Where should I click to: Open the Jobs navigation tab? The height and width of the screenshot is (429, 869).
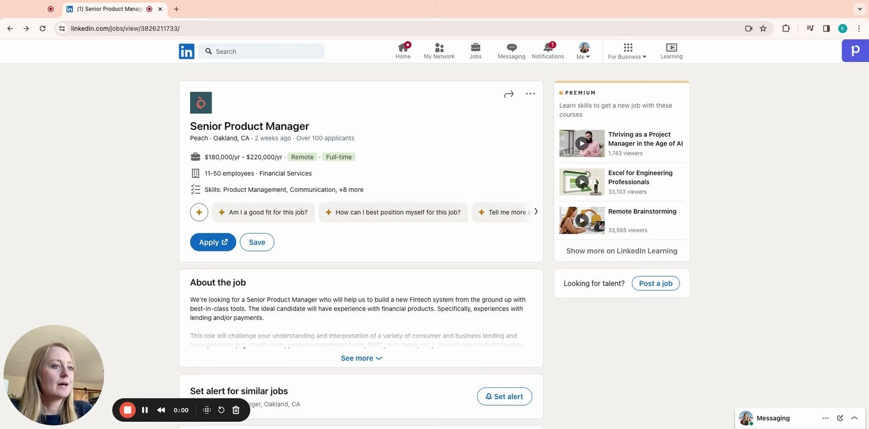pos(475,51)
